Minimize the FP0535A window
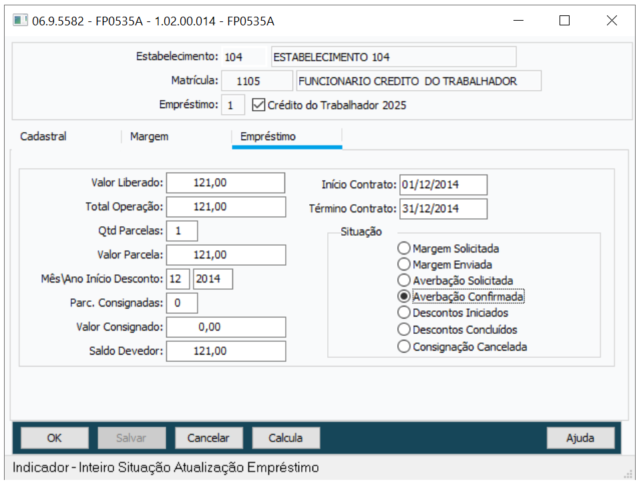Screen dimensions: 639x486 [518, 21]
